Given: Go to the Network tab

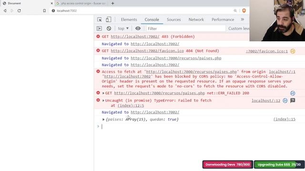Looking at the screenshot, I should [x=196, y=19].
